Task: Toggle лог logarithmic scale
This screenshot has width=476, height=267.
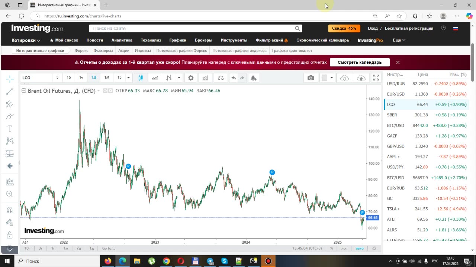Action: point(344,248)
